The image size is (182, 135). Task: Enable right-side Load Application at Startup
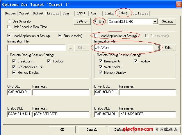[96, 36]
